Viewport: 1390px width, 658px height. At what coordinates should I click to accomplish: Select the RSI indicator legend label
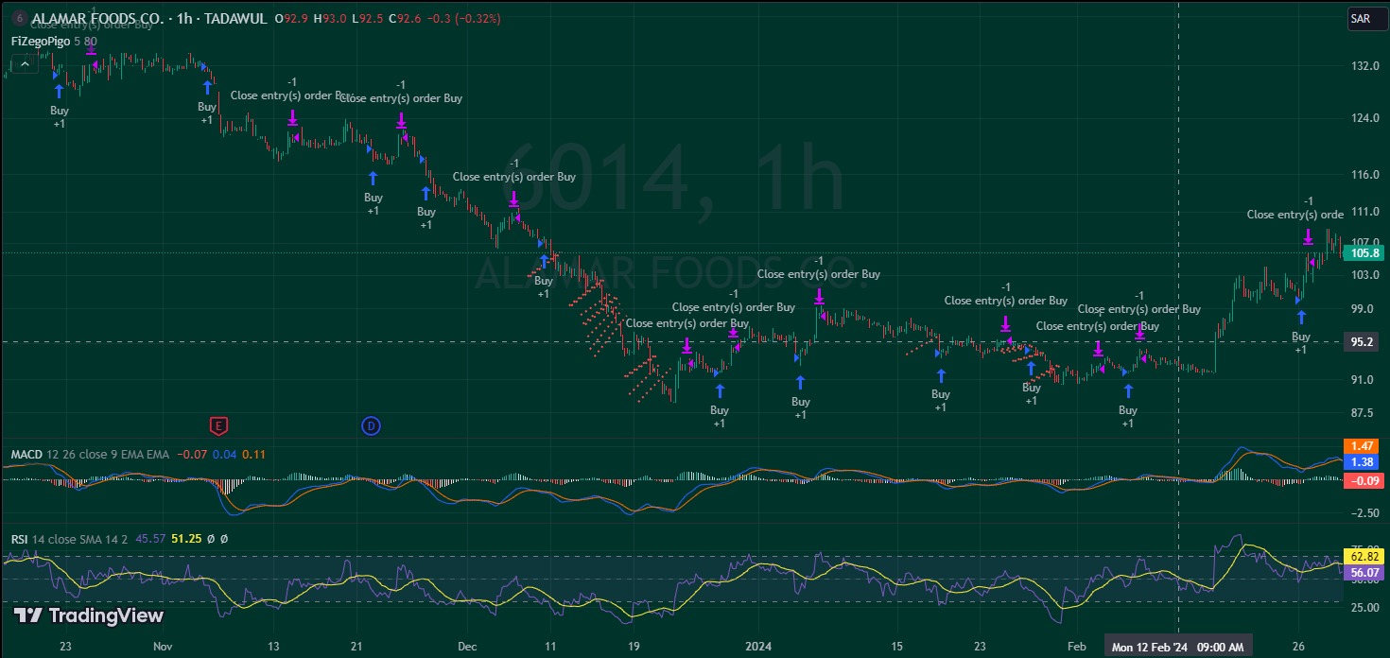point(19,539)
